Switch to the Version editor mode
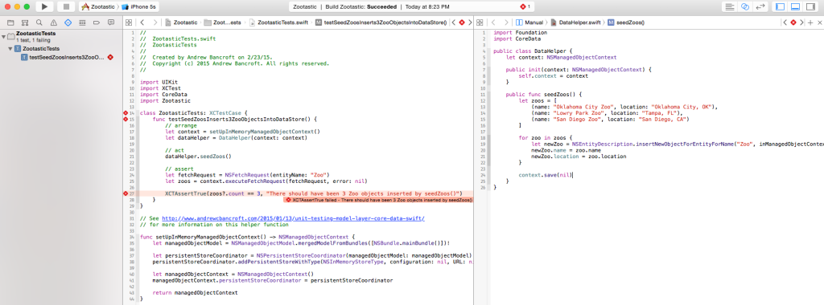The width and height of the screenshot is (824, 305). (760, 6)
